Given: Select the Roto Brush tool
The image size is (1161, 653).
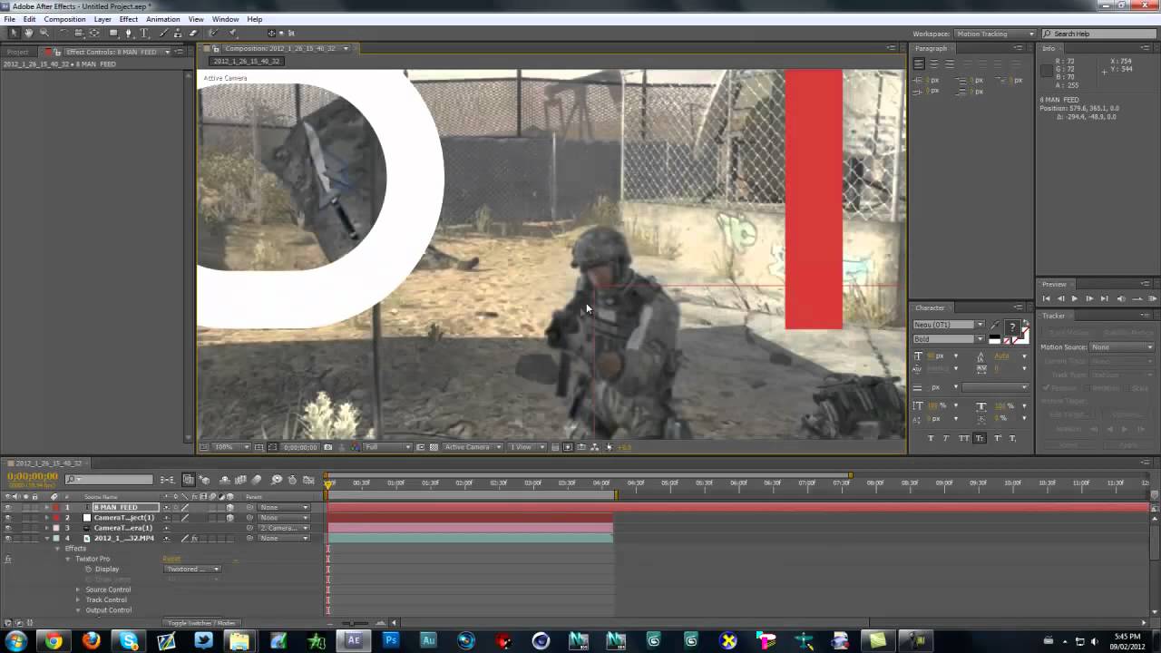Looking at the screenshot, I should [x=213, y=34].
